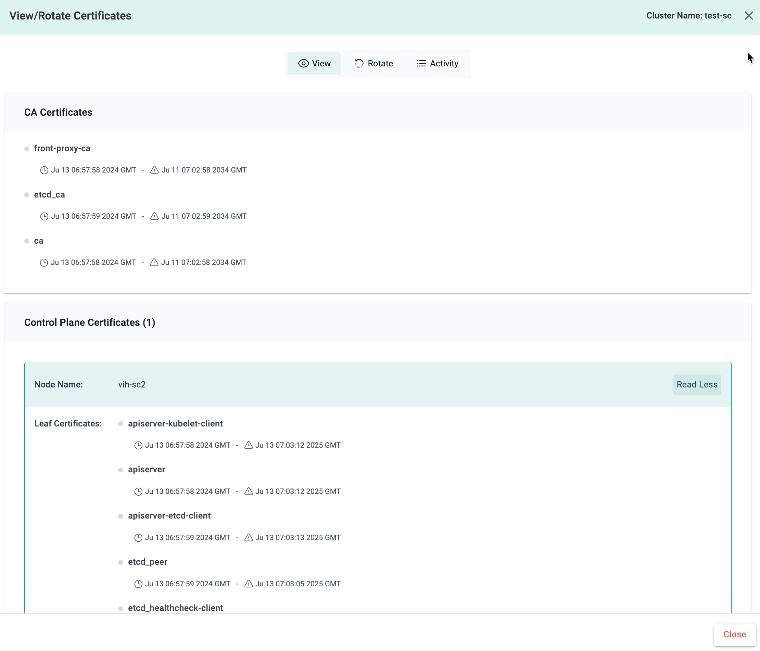Viewport: 760px width, 651px height.
Task: Click the Activity tab icon
Action: 420,63
